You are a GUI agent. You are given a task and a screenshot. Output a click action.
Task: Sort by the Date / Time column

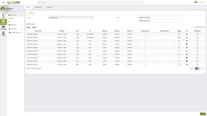(x=38, y=31)
